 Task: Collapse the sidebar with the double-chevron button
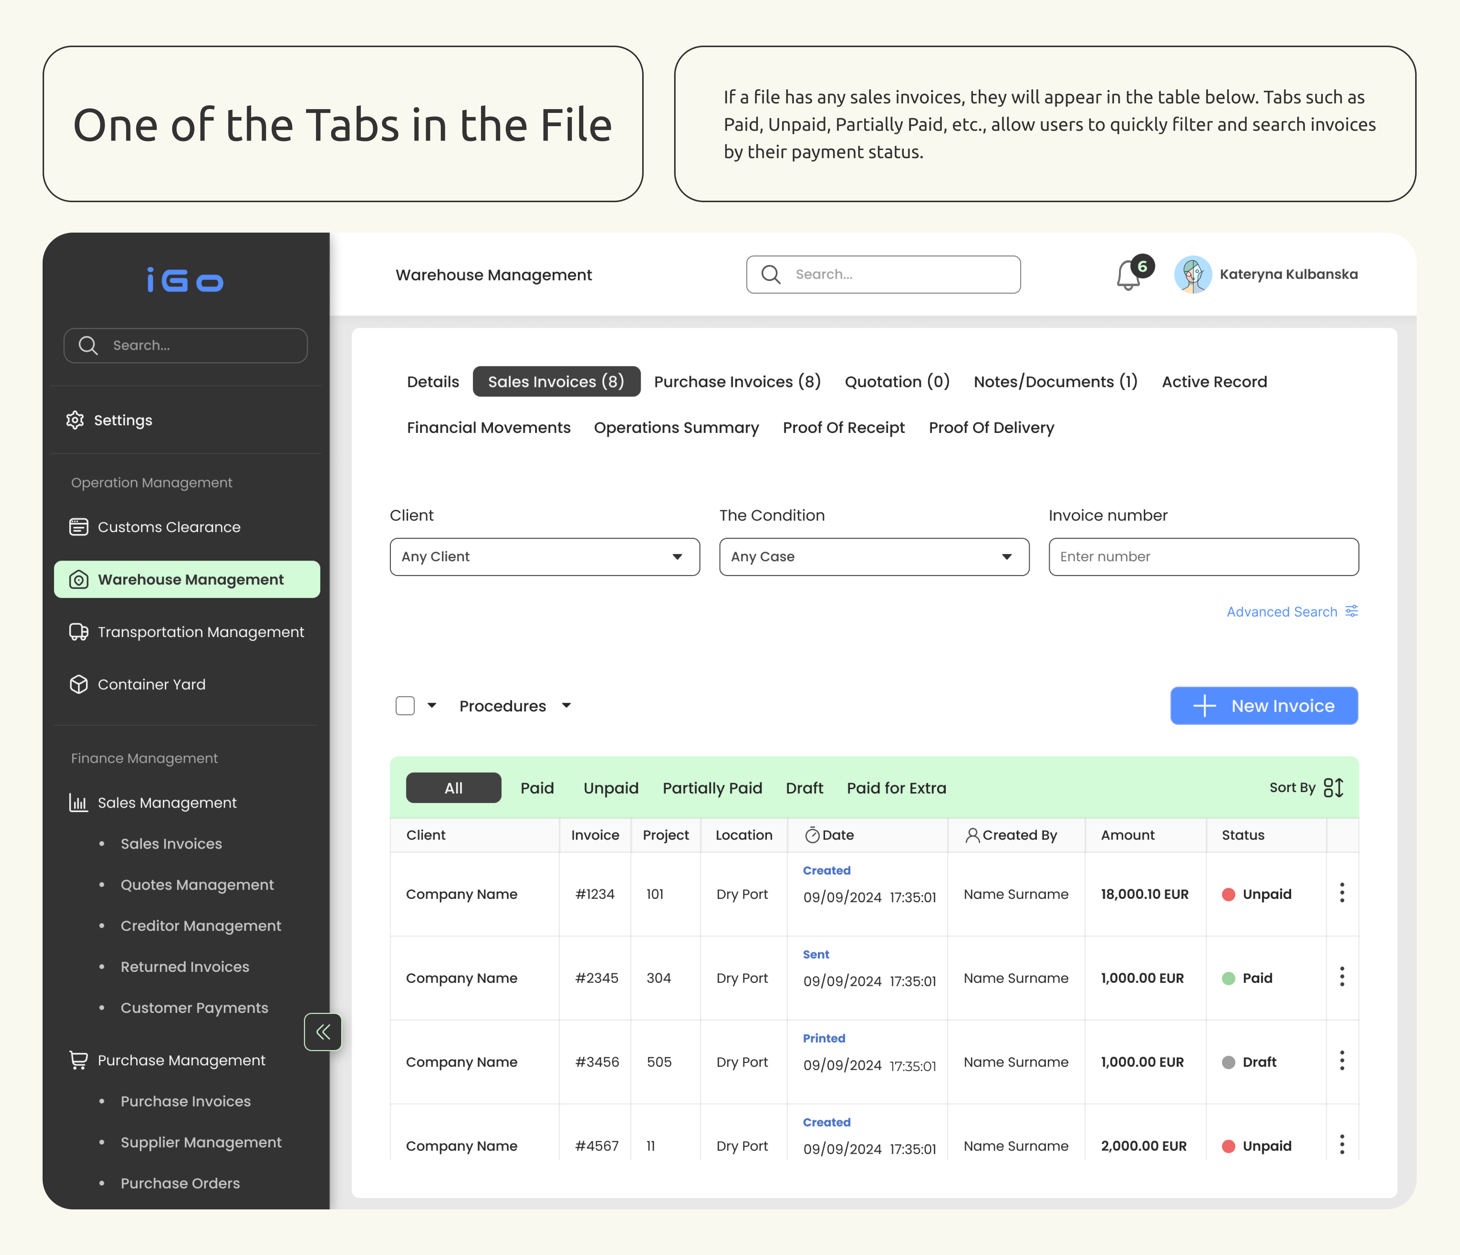coord(323,1032)
